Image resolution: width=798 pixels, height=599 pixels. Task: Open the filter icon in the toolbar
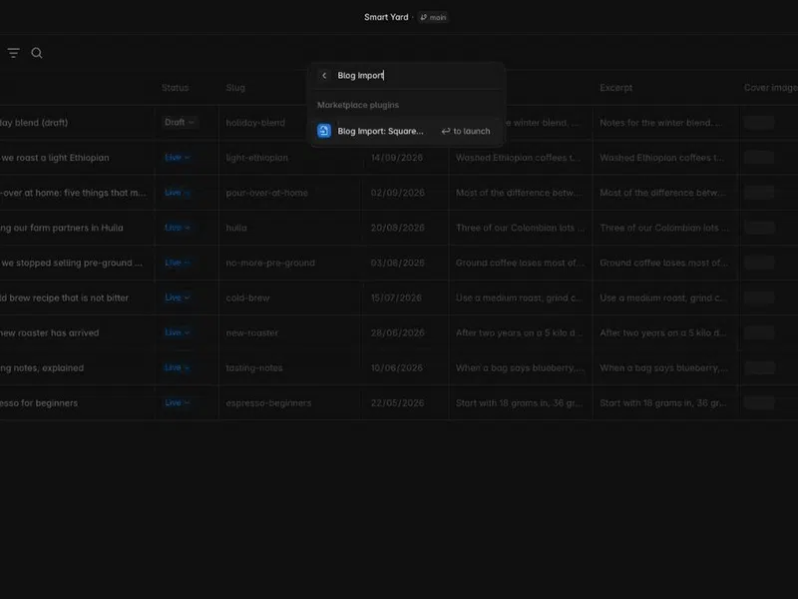(x=13, y=53)
